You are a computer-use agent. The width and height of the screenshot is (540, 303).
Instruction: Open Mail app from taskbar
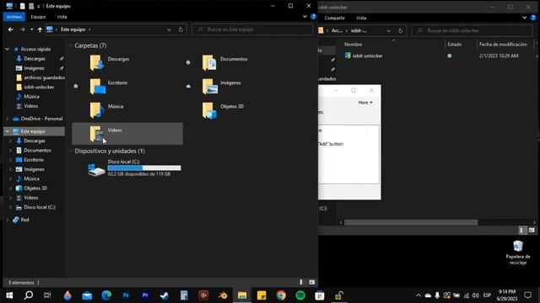click(x=87, y=295)
